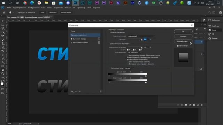Viewport: 223px width, 125px height.
Task: Open Microsoft Edge from the taskbar
Action: (32, 3)
